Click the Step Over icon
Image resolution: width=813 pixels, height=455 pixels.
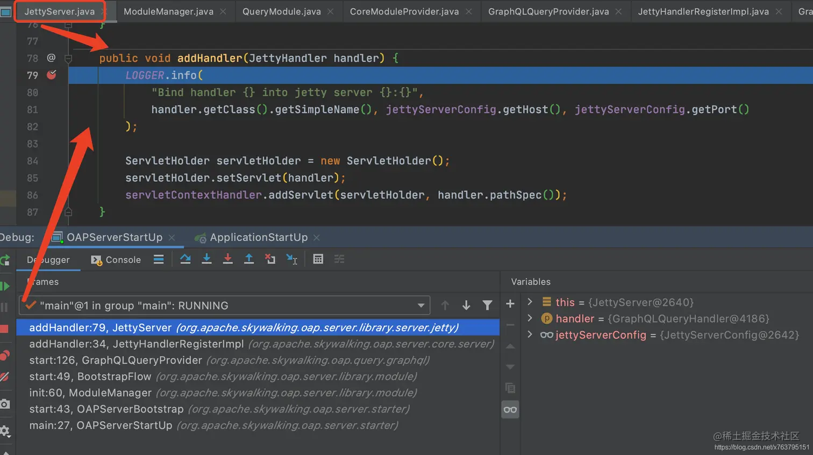click(186, 259)
